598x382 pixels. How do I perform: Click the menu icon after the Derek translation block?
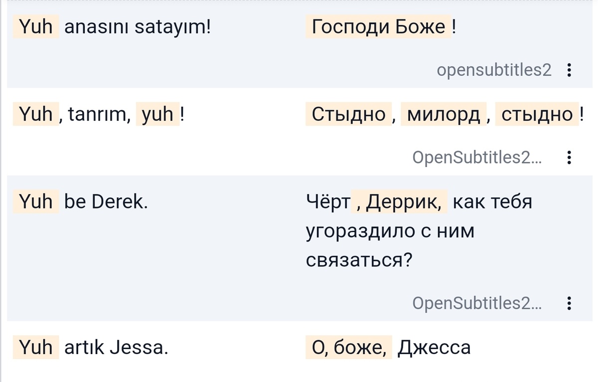(x=570, y=303)
